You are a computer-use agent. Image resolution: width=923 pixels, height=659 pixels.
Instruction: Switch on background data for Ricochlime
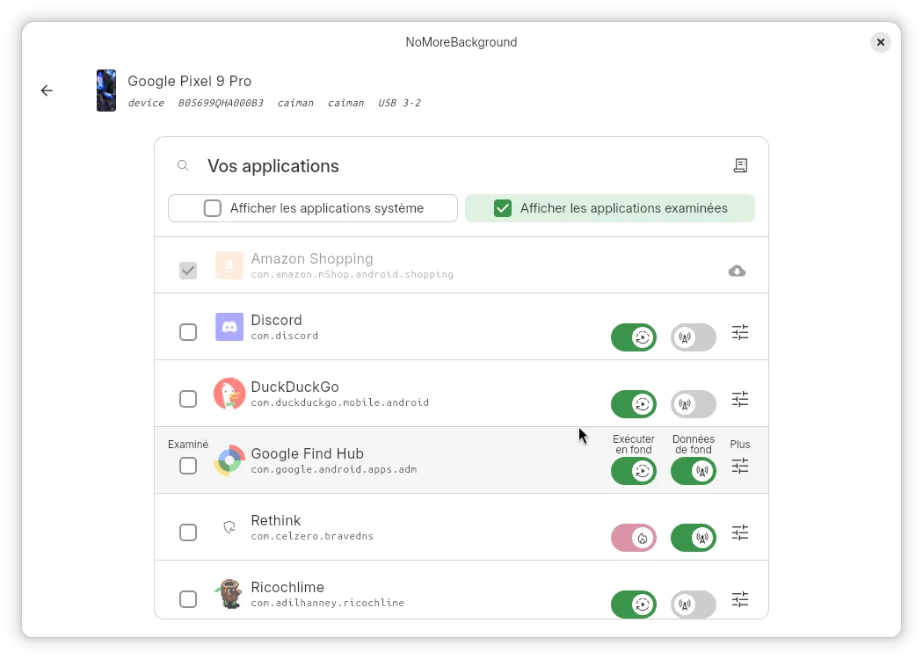694,605
